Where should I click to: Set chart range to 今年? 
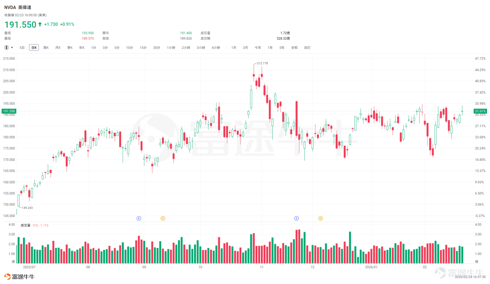(x=258, y=48)
